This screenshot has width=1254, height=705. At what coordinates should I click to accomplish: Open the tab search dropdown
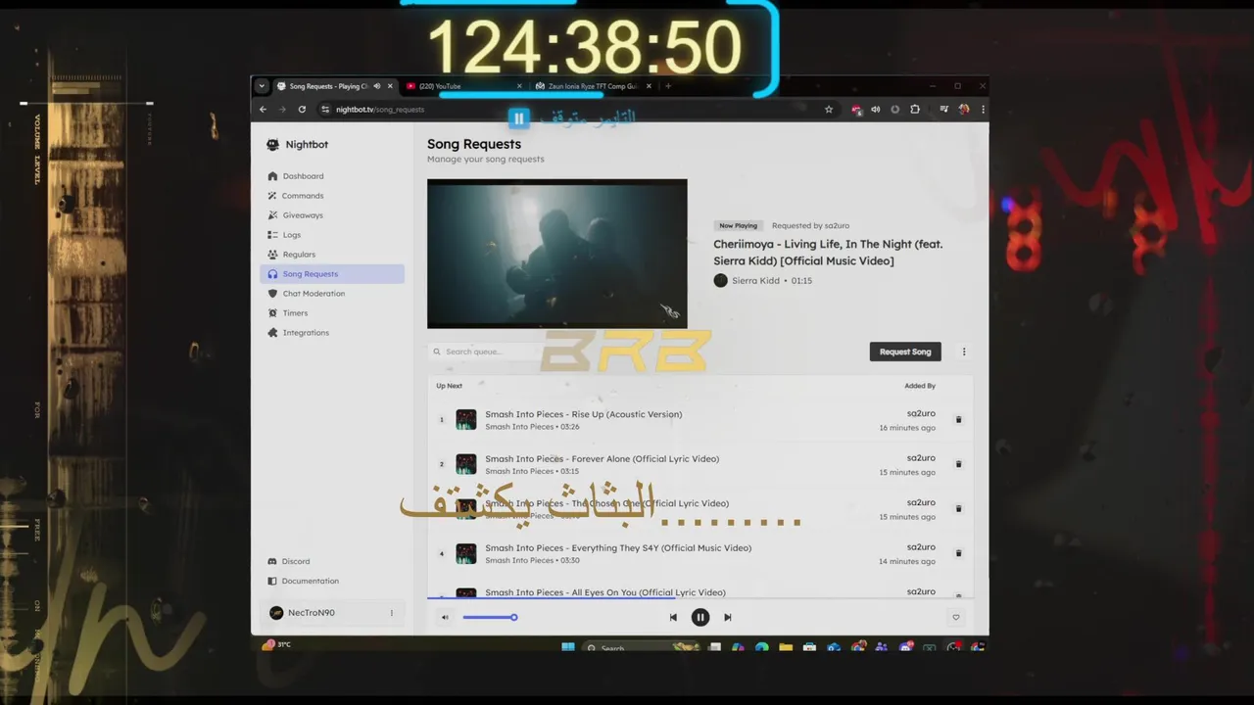(262, 86)
